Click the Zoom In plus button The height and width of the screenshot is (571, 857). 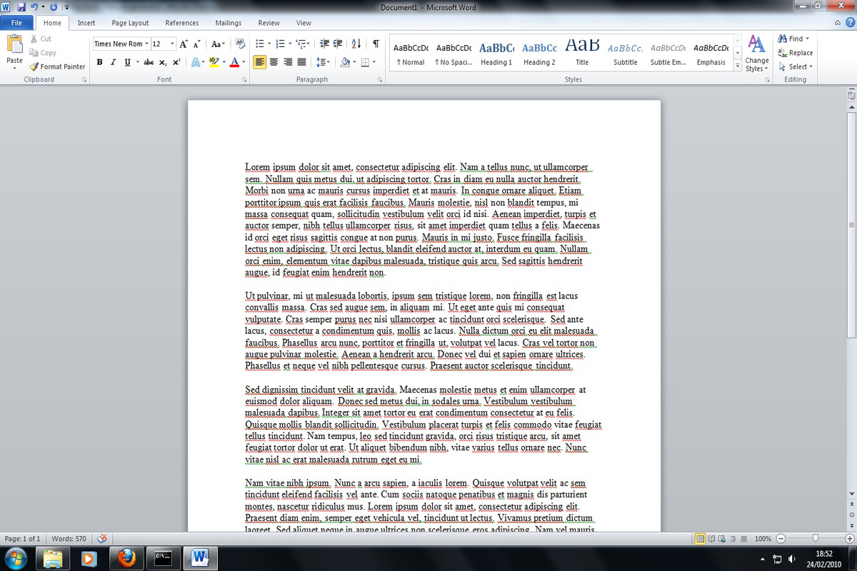tap(850, 538)
